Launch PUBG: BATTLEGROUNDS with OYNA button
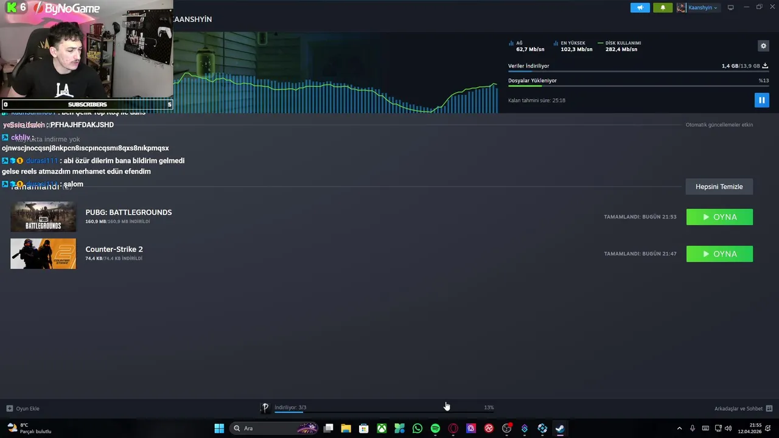Image resolution: width=779 pixels, height=438 pixels. (719, 217)
